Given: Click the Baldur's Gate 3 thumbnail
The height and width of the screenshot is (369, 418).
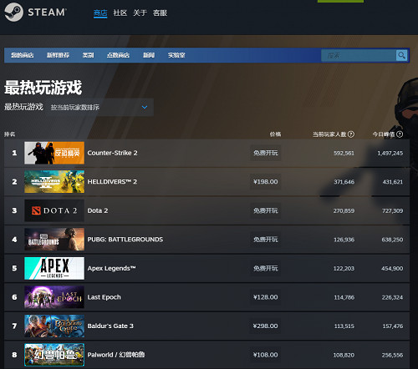Looking at the screenshot, I should [54, 326].
